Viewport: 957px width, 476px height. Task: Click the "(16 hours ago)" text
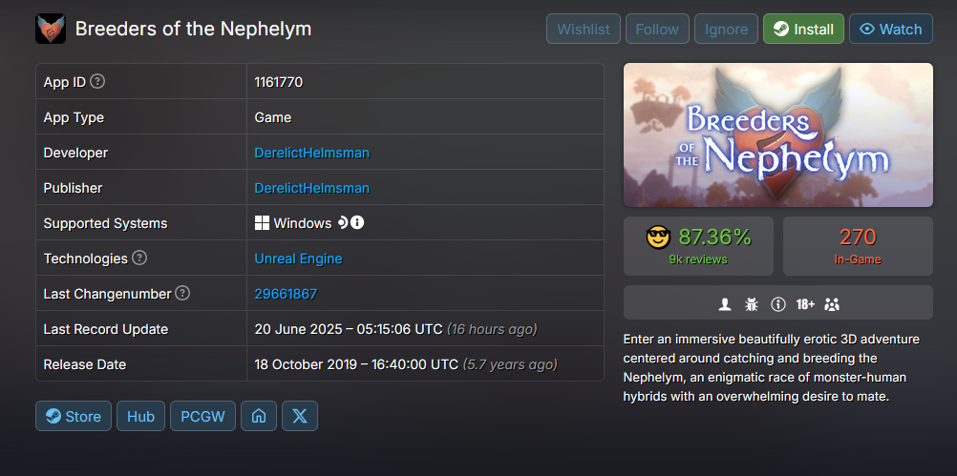pyautogui.click(x=492, y=329)
